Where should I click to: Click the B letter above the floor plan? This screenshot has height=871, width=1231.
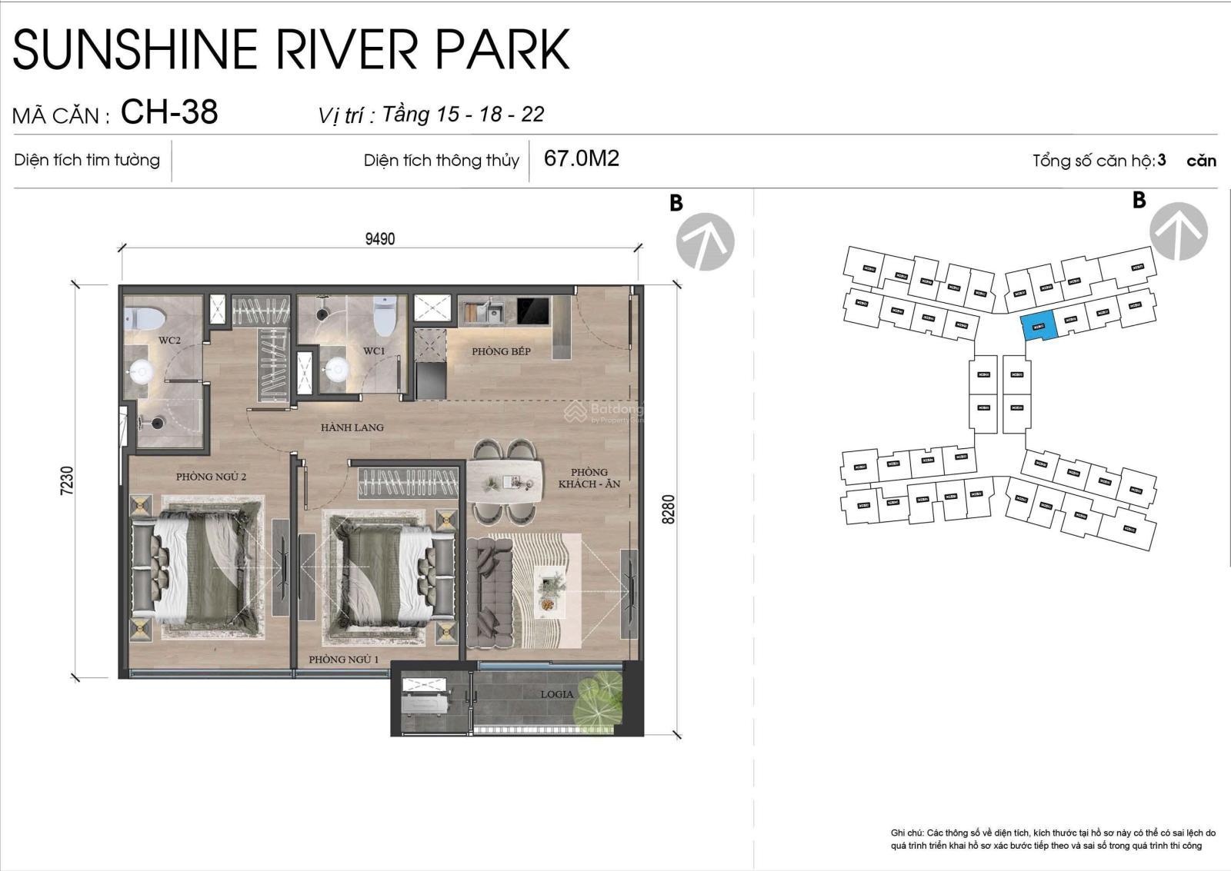tap(676, 203)
